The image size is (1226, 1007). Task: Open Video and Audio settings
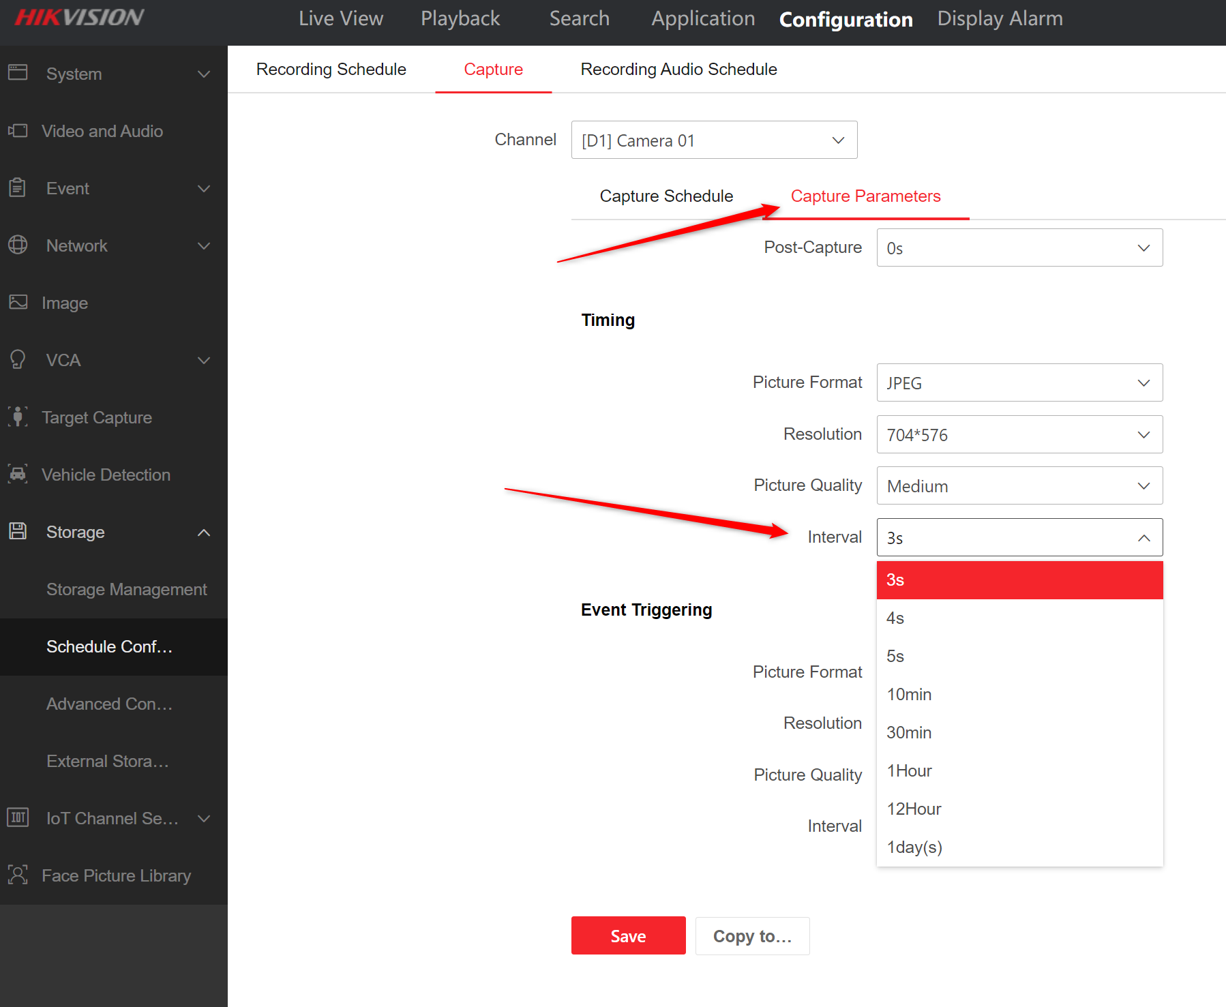[x=114, y=131]
